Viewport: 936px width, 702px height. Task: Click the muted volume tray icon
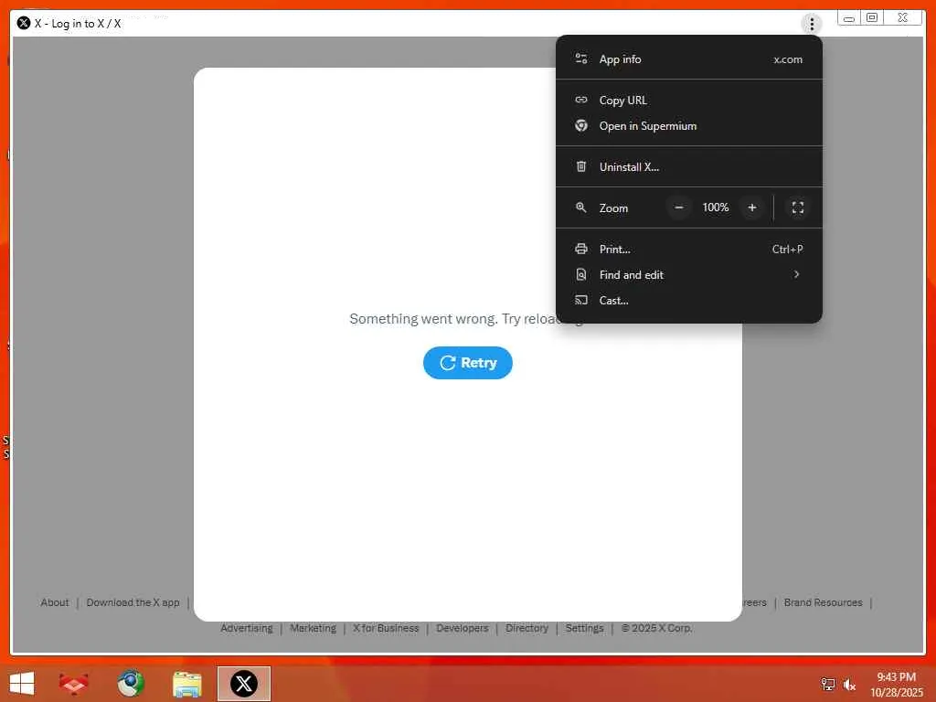tap(849, 685)
